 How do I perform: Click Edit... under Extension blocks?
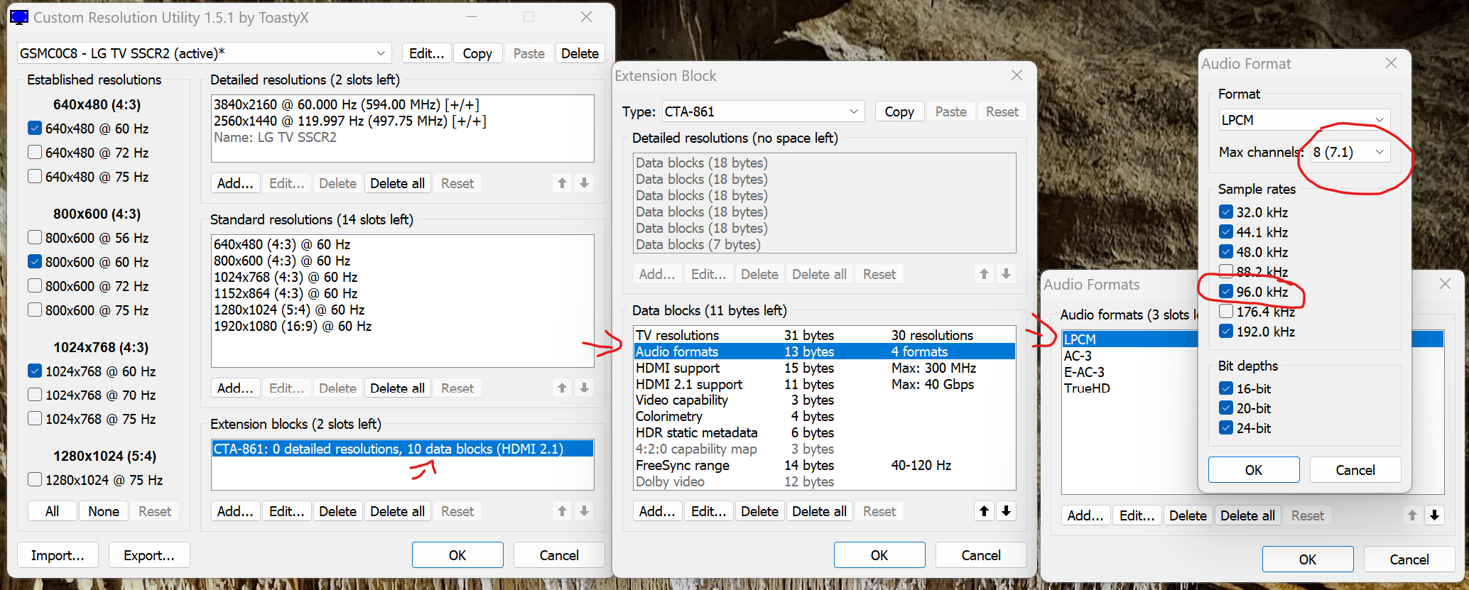tap(287, 511)
